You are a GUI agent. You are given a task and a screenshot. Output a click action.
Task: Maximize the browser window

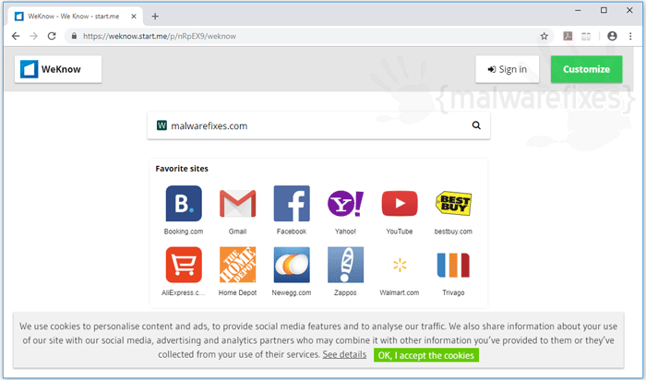click(x=604, y=11)
